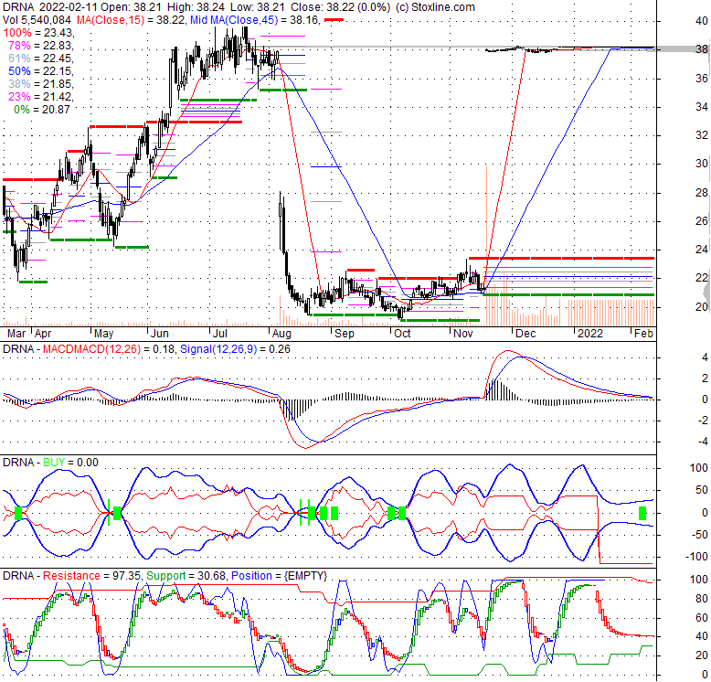Click the red line legend sample after 38.16
Screen dimensions: 711x682
click(x=334, y=20)
